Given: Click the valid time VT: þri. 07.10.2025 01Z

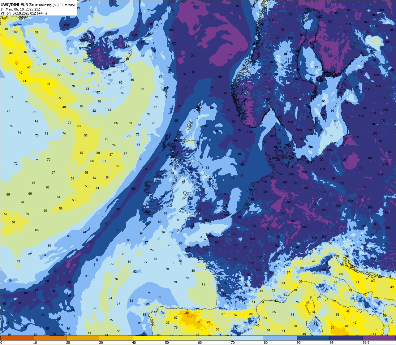Looking at the screenshot, I should point(18,13).
